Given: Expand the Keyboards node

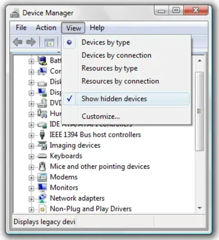Looking at the screenshot, I should tap(31, 157).
